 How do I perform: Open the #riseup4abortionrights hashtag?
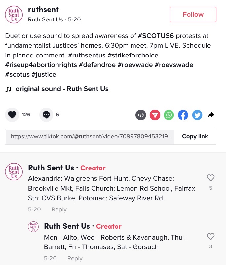[41, 65]
